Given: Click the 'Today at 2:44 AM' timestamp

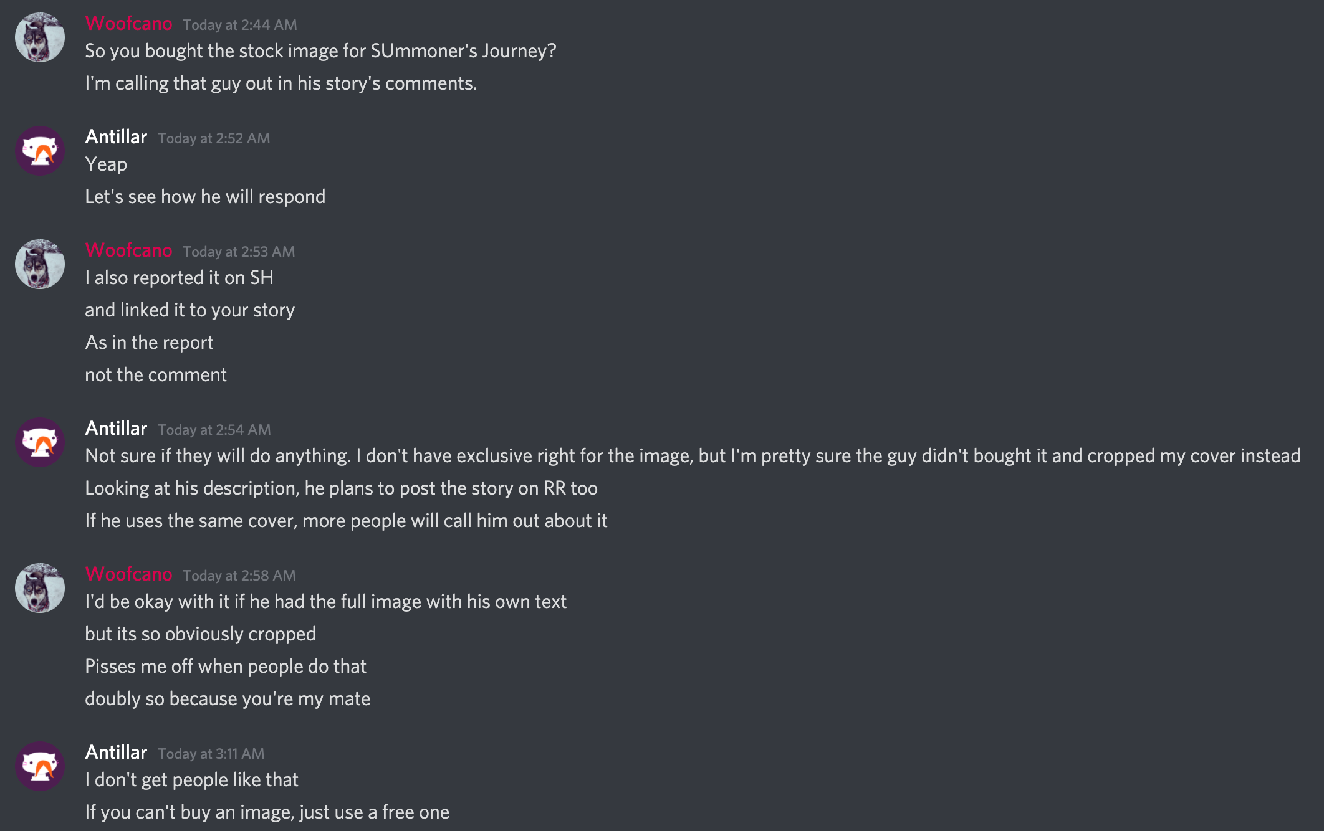Looking at the screenshot, I should click(239, 26).
